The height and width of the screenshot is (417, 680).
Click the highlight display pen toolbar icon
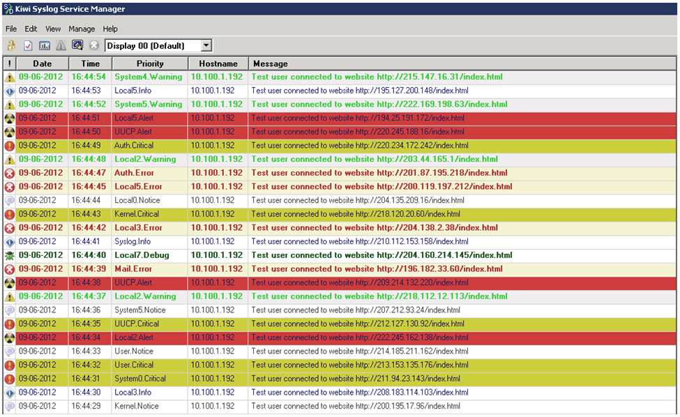(77, 45)
